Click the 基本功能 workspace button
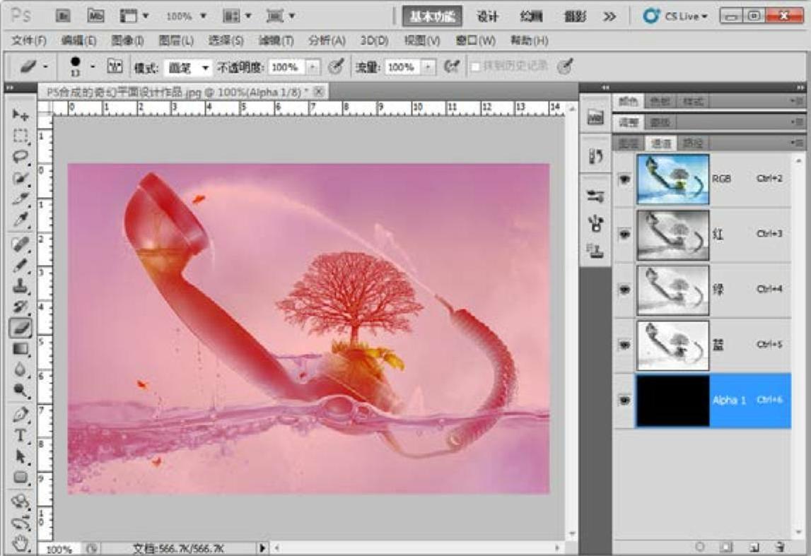 pos(431,16)
